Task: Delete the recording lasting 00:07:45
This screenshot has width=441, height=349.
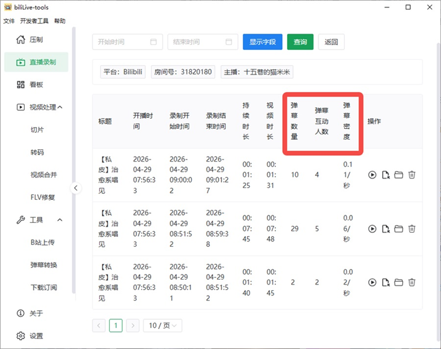Action: (412, 229)
